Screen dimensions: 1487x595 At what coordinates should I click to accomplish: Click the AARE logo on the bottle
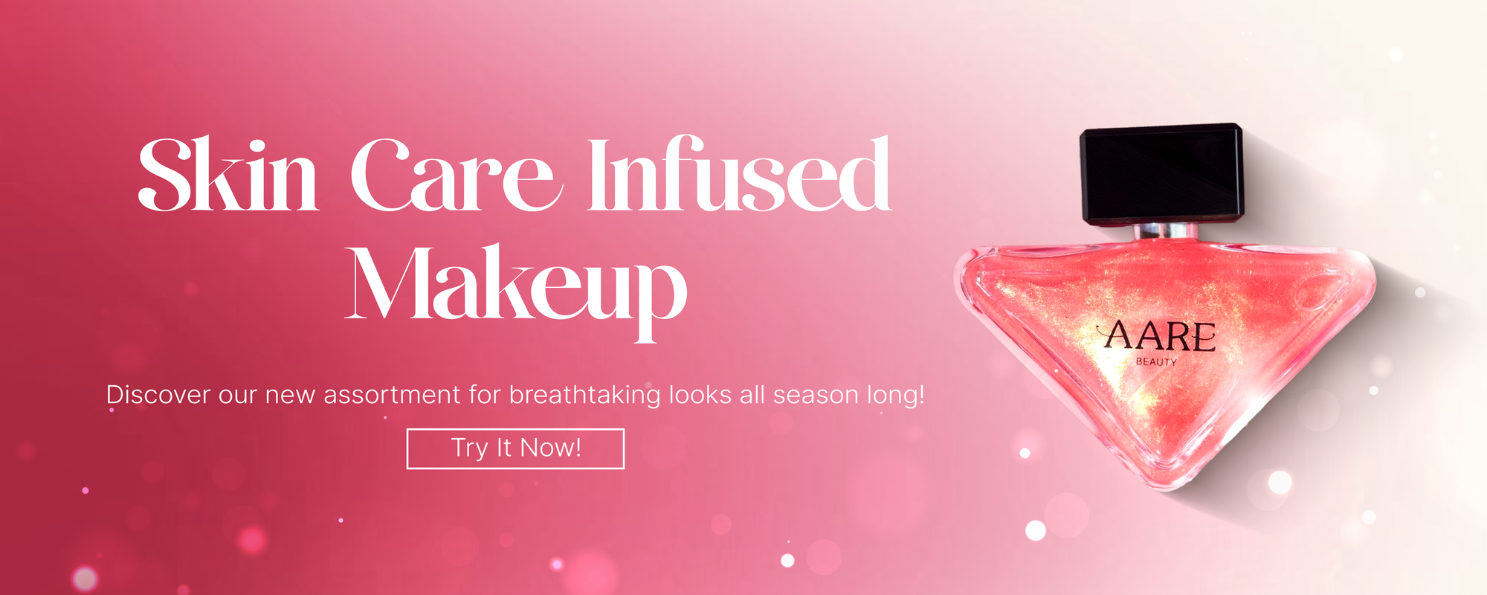click(x=1158, y=335)
